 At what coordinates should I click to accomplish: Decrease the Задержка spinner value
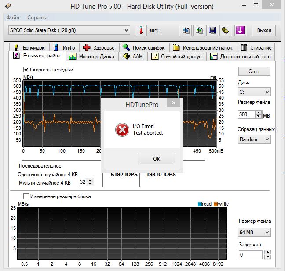[267, 257]
